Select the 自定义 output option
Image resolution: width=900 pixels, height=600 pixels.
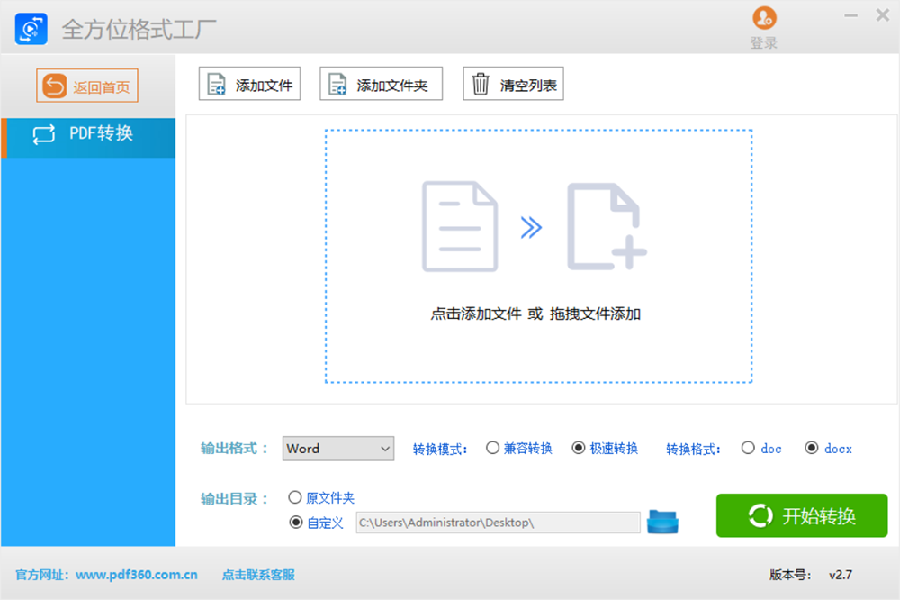point(294,521)
